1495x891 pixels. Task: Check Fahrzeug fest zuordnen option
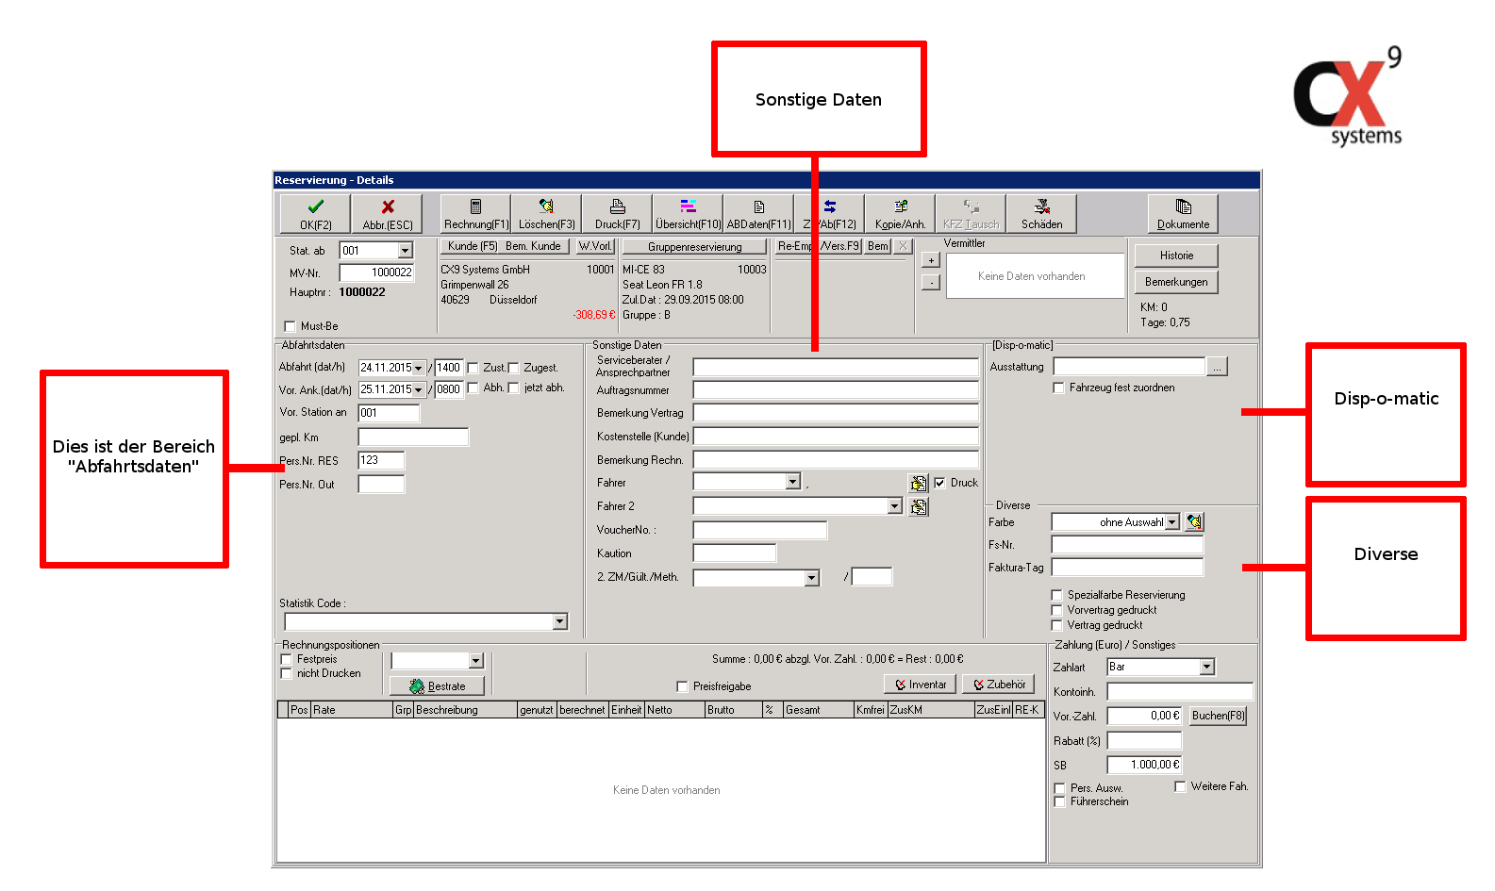pyautogui.click(x=1058, y=388)
